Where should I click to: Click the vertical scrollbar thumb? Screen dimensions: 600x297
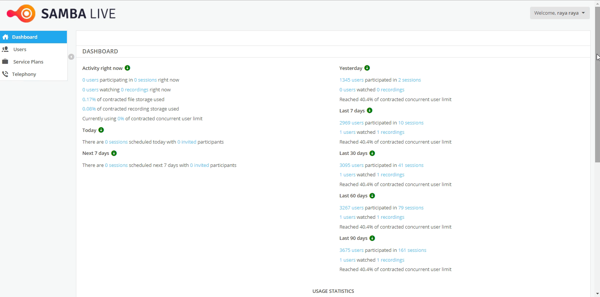pyautogui.click(x=597, y=84)
